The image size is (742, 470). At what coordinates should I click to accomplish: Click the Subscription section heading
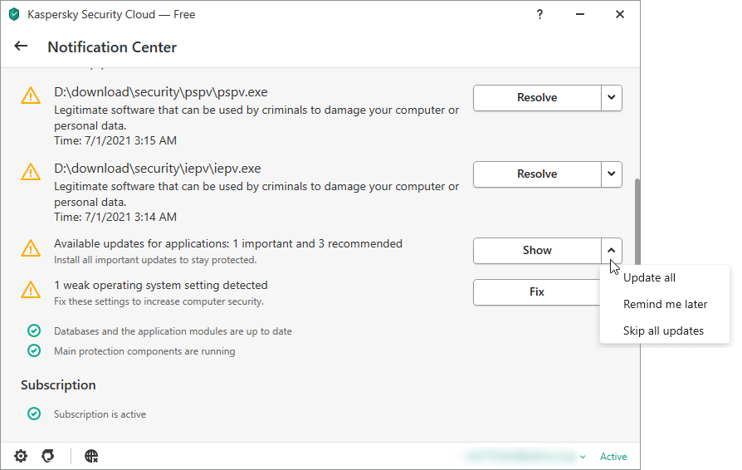pos(58,385)
